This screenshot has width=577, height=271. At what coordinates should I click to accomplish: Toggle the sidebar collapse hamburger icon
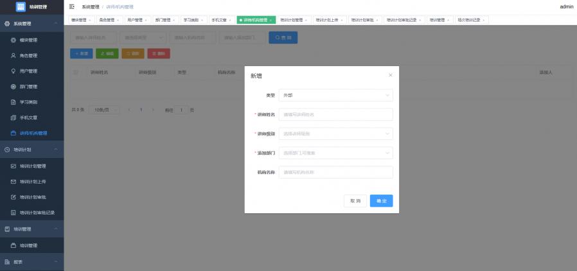click(72, 6)
